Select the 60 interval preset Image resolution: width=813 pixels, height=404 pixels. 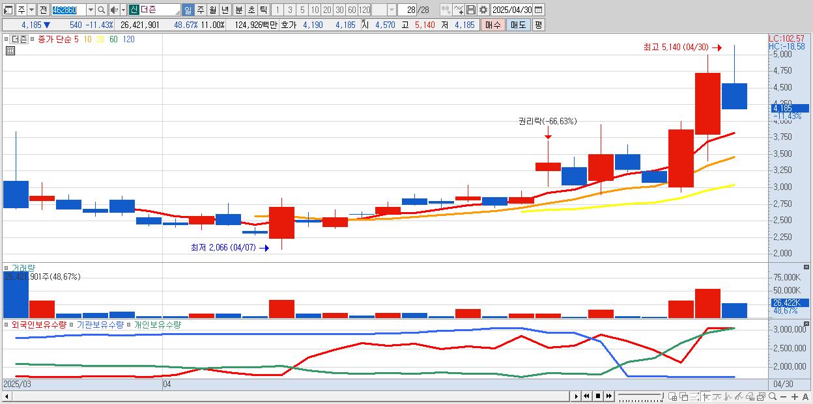click(352, 10)
